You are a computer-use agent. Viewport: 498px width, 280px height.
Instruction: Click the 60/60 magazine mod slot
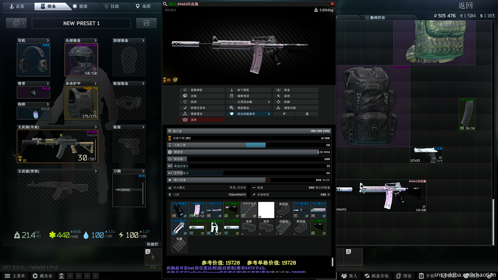click(x=197, y=210)
